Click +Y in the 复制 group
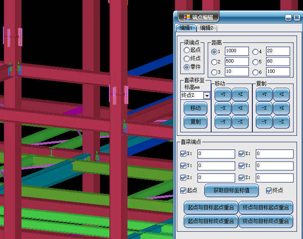 tap(264, 94)
